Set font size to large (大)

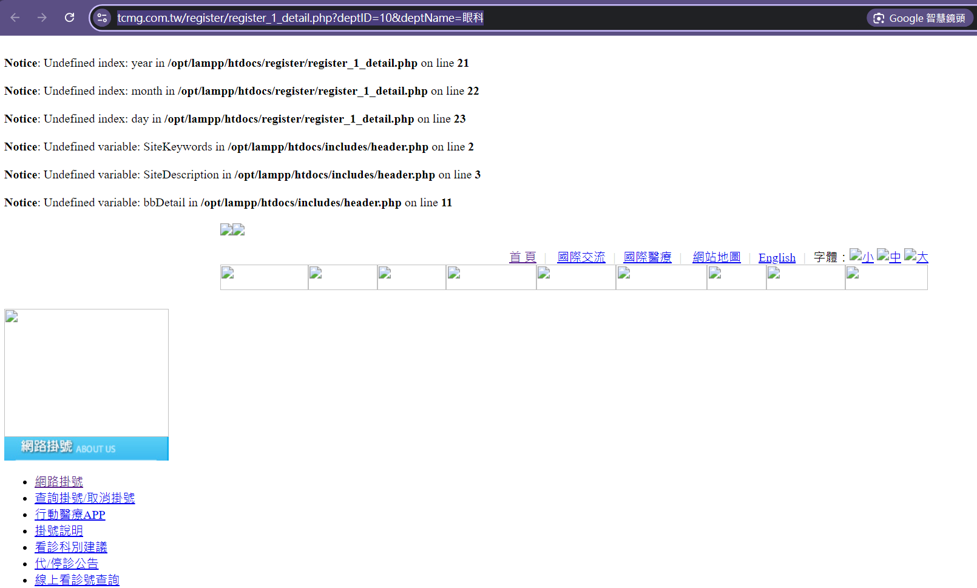click(916, 256)
